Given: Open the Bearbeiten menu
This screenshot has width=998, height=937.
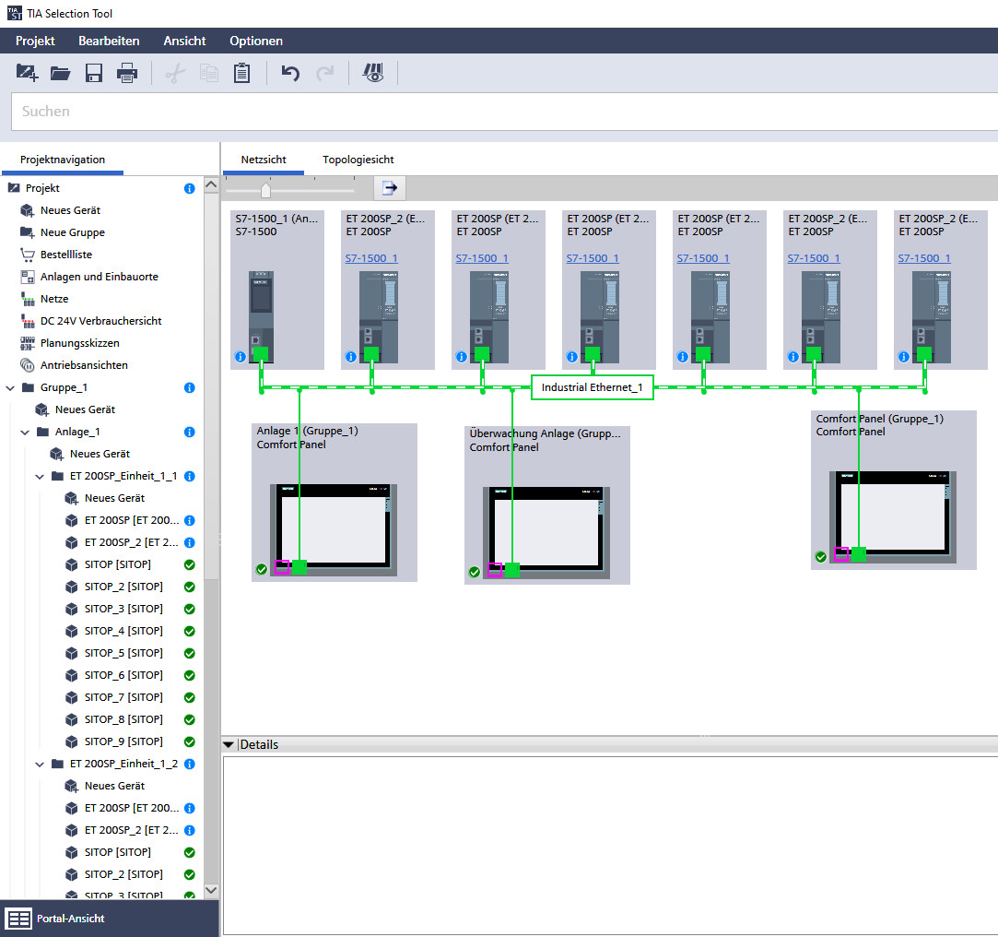Looking at the screenshot, I should pyautogui.click(x=109, y=41).
